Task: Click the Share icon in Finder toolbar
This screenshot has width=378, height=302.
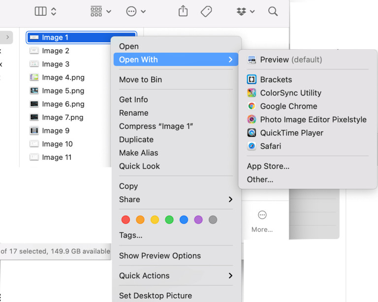Action: pyautogui.click(x=183, y=11)
